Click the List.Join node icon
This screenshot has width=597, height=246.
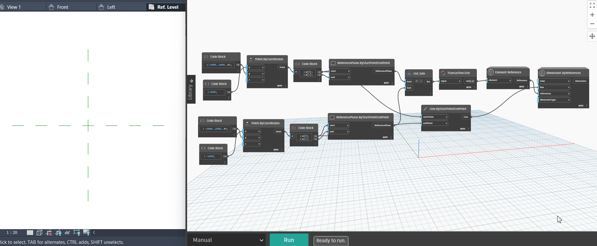tap(409, 73)
